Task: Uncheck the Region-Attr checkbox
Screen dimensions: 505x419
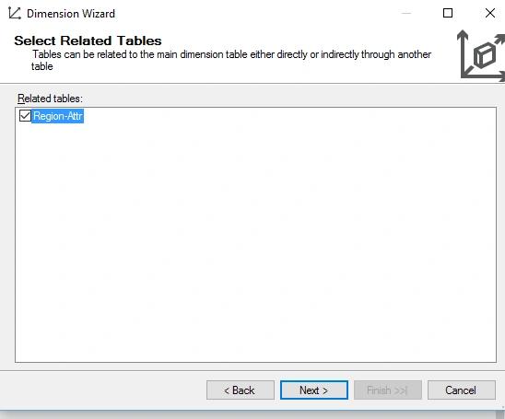Action: [25, 116]
